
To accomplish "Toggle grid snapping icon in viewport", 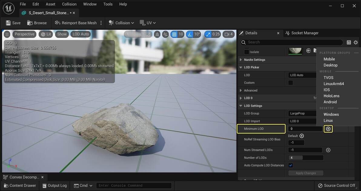I will (174, 34).
